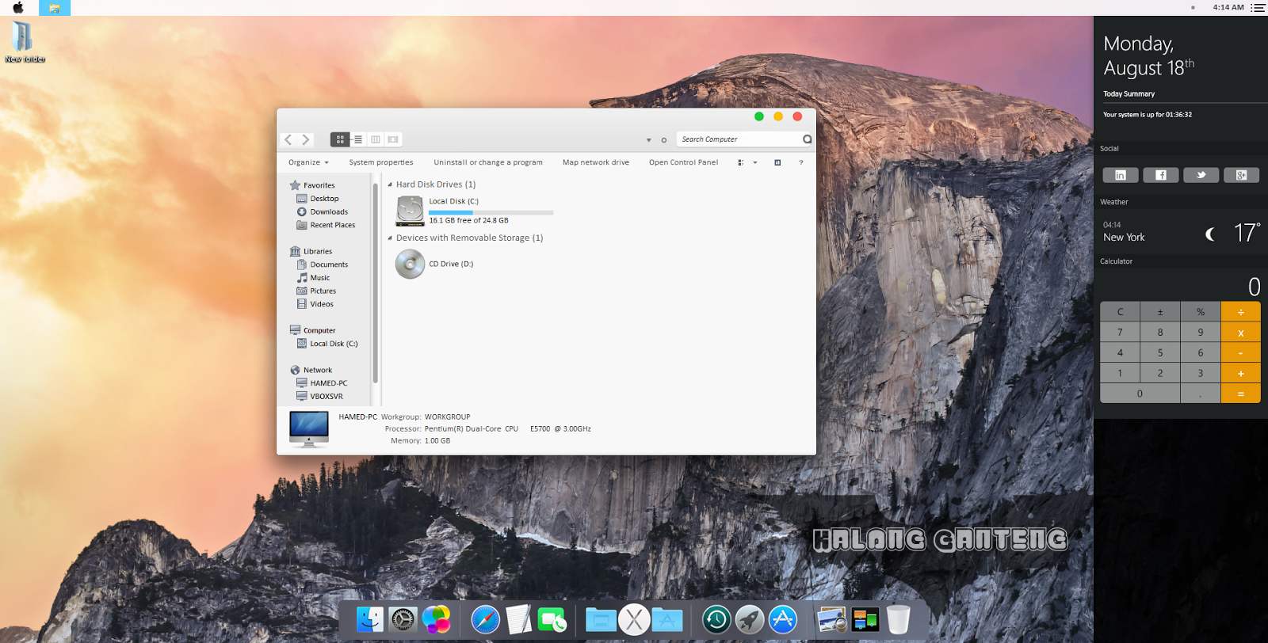The height and width of the screenshot is (643, 1268).
Task: Switch to list view
Action: coord(358,139)
